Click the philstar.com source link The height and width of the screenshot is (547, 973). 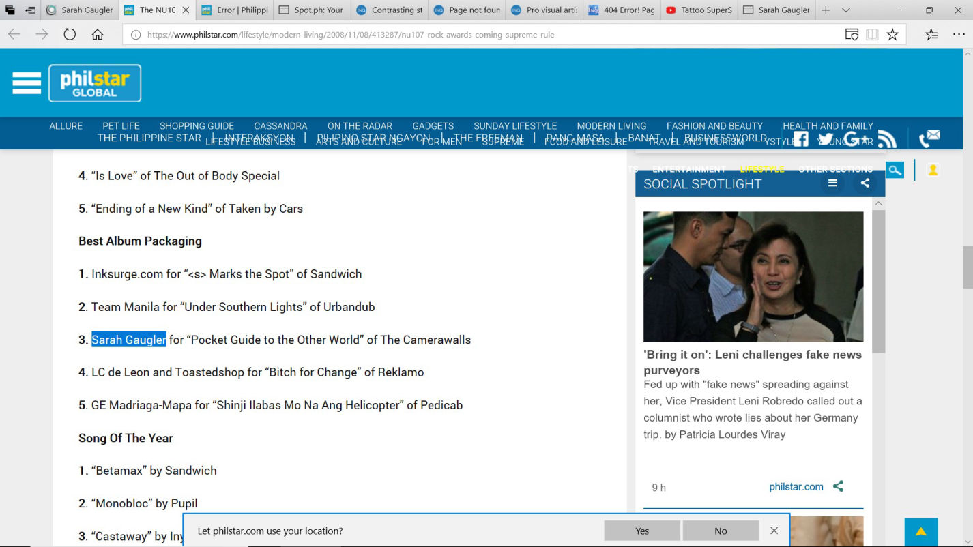pyautogui.click(x=796, y=486)
